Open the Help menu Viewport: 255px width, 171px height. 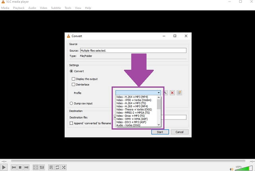point(88,8)
